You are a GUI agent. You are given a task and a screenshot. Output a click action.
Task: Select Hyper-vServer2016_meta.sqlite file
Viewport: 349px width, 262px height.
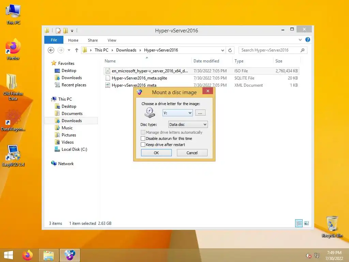coord(139,78)
